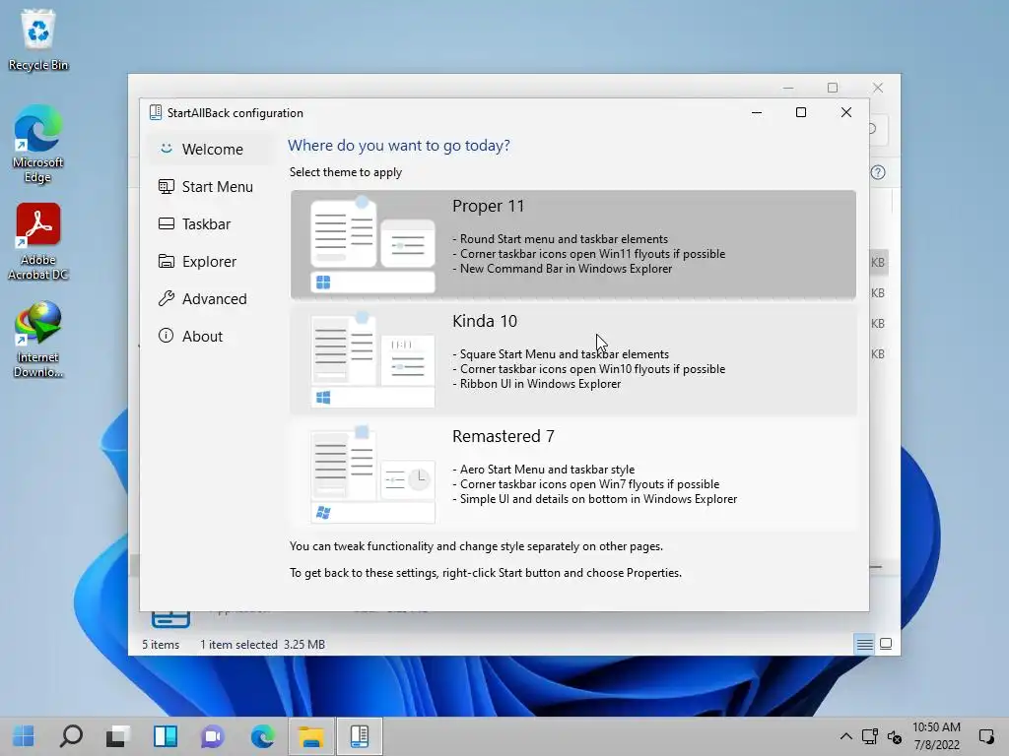1009x756 pixels.
Task: Open Task View on the taskbar
Action: click(118, 736)
